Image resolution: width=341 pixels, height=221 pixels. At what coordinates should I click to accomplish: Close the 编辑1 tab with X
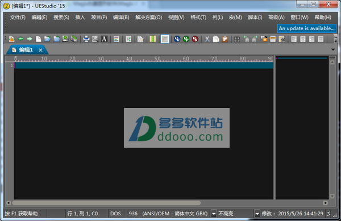[x=40, y=50]
